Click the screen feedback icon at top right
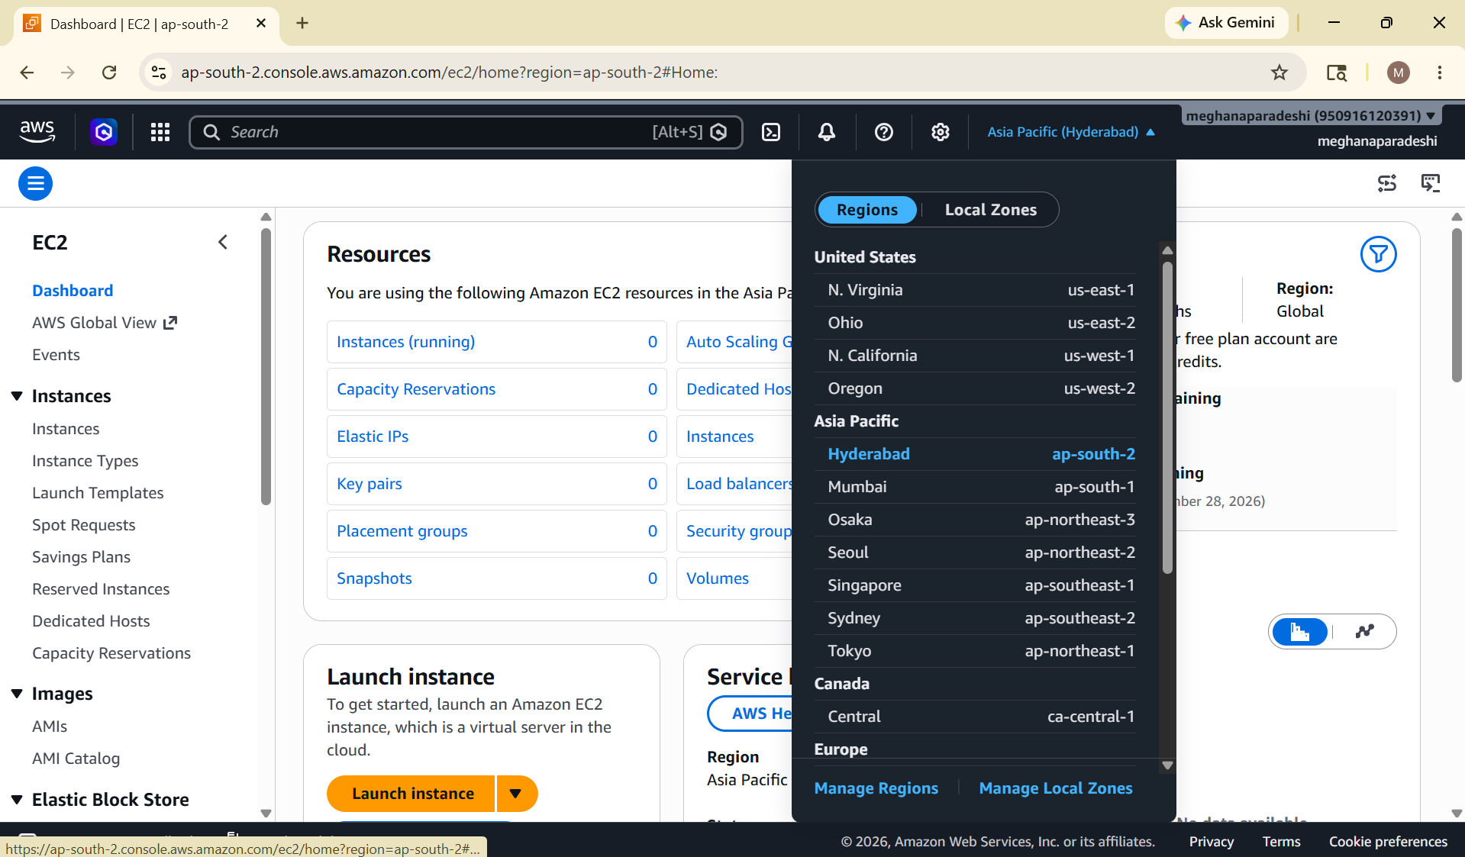The height and width of the screenshot is (857, 1465). [x=1431, y=183]
